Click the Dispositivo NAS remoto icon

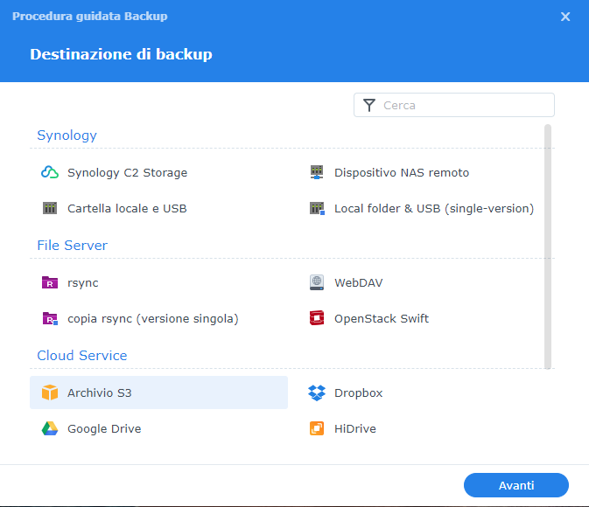[317, 172]
